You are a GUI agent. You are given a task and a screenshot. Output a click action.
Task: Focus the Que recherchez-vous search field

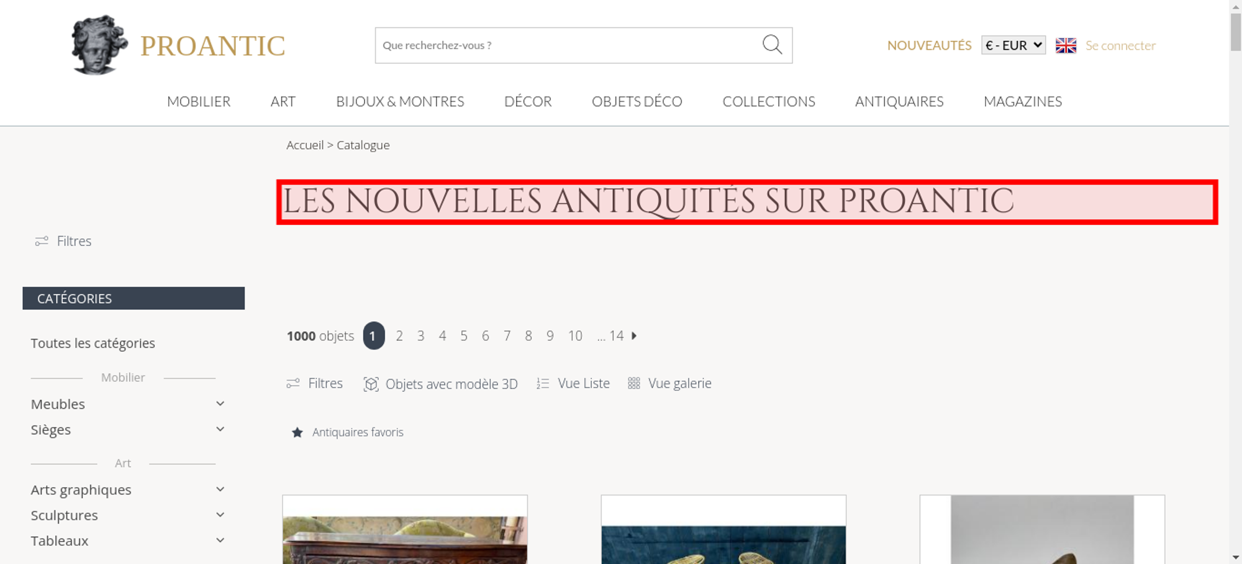[568, 45]
